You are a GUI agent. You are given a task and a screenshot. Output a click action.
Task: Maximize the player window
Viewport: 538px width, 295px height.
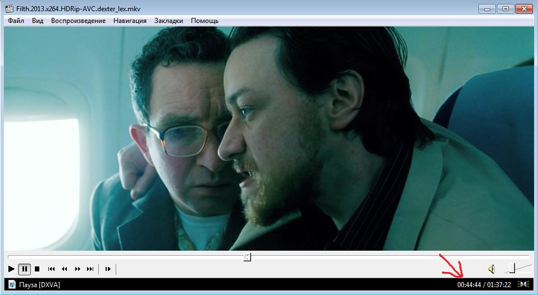pos(505,9)
